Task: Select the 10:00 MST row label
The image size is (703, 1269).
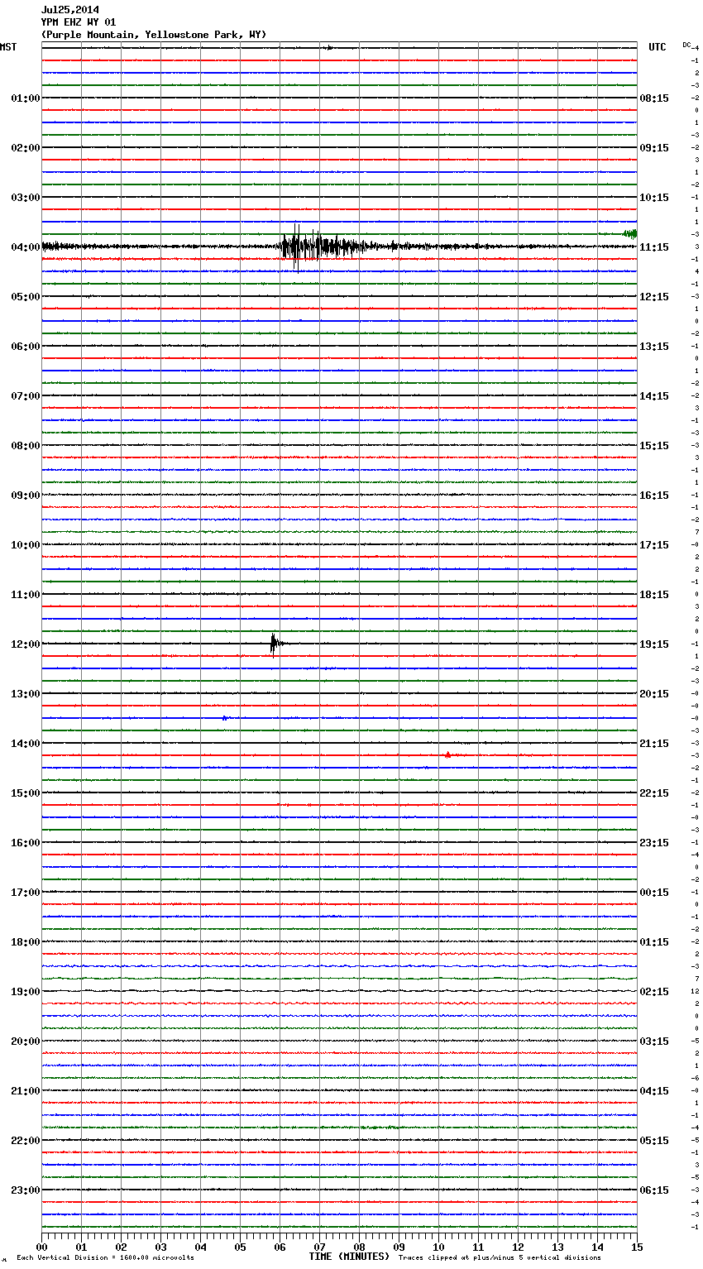Action: (25, 545)
